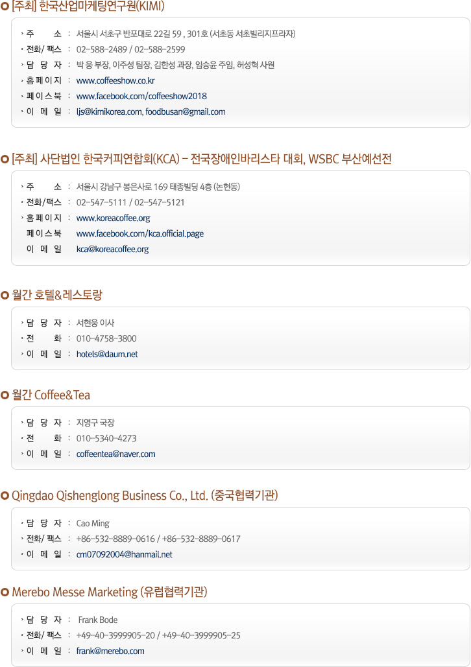The height and width of the screenshot is (667, 471).
Task: Click the Merebo Messe Marketing heading
Action: [x=110, y=592]
